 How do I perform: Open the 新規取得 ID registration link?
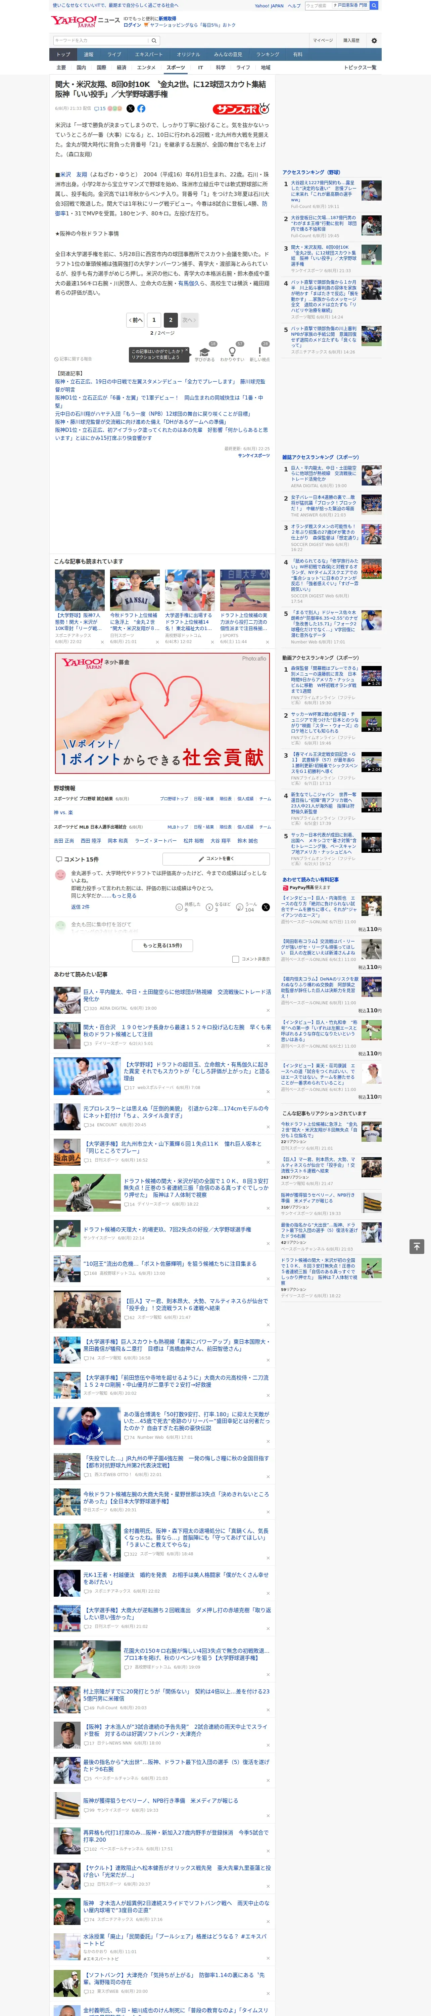click(167, 19)
